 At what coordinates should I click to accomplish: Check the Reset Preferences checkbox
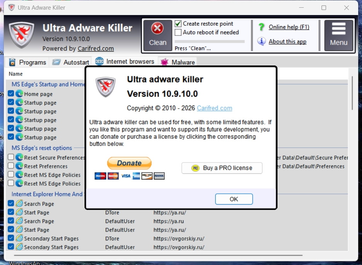pyautogui.click(x=11, y=166)
